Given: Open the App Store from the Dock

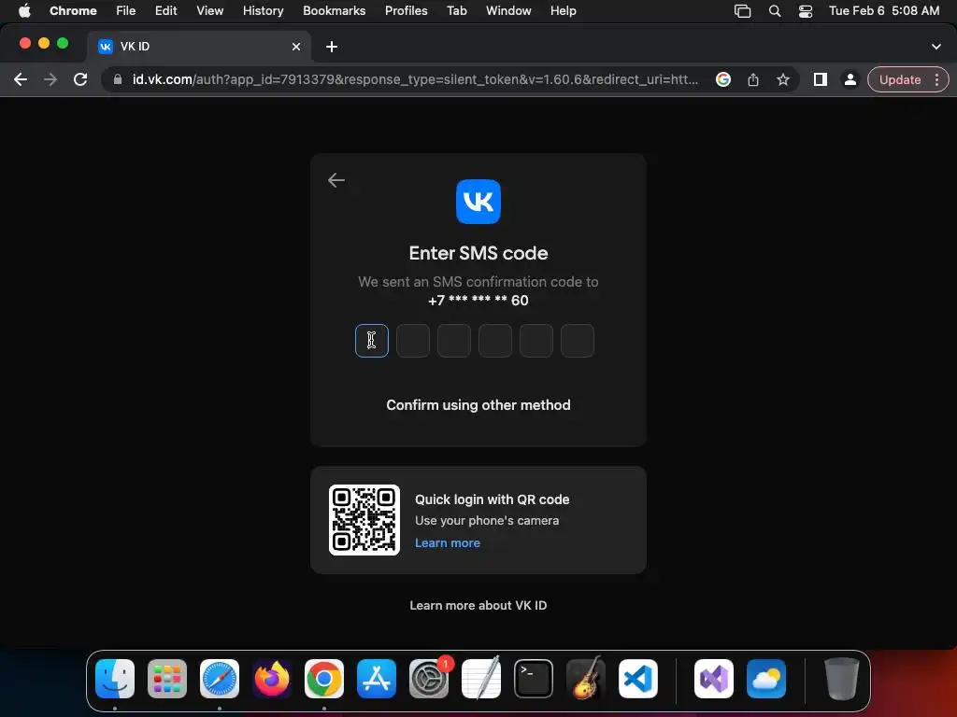Looking at the screenshot, I should [377, 679].
